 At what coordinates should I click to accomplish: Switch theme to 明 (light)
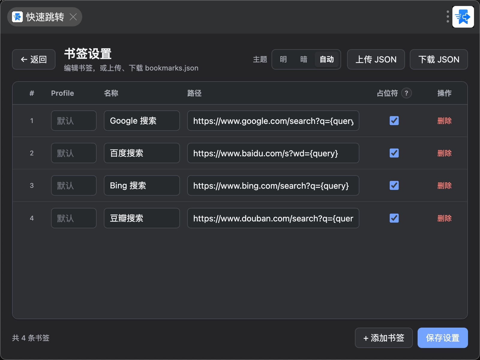click(x=283, y=59)
